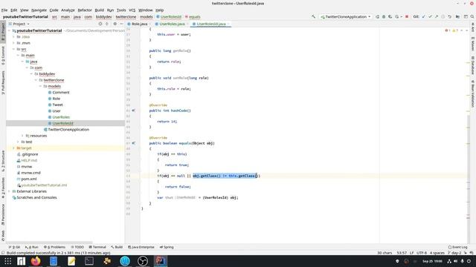Switch to the Role.java editor tab
The image size is (476, 267).
(139, 24)
